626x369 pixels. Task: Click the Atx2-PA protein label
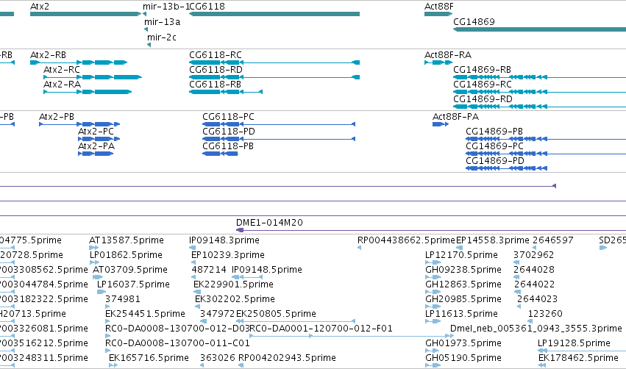96,146
